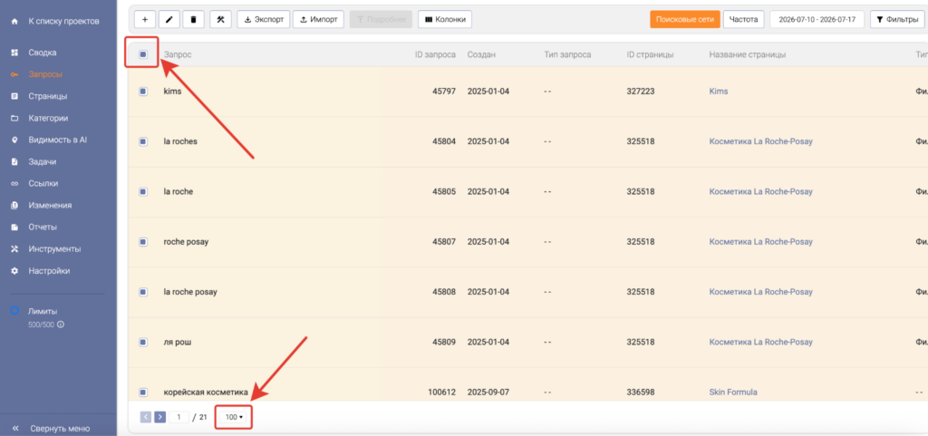Toggle the select-all checkbox in table header
Image resolution: width=928 pixels, height=436 pixels.
point(142,54)
